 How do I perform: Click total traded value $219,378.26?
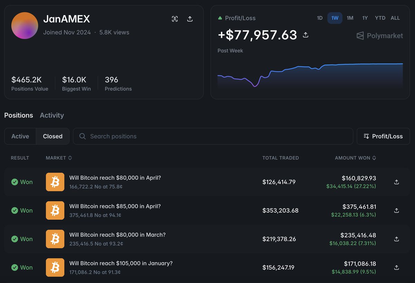[279, 239]
